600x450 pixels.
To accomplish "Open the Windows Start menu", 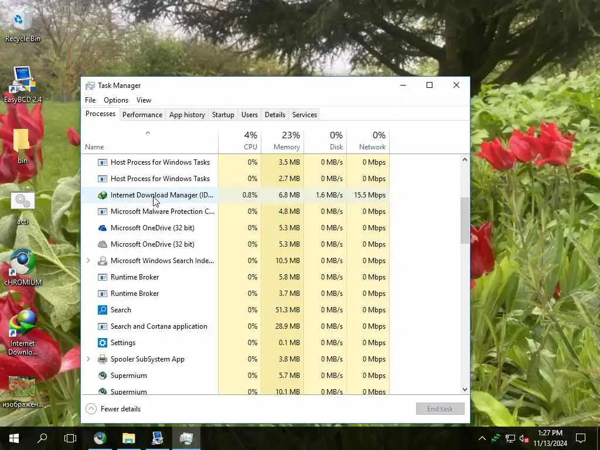I will [14, 438].
